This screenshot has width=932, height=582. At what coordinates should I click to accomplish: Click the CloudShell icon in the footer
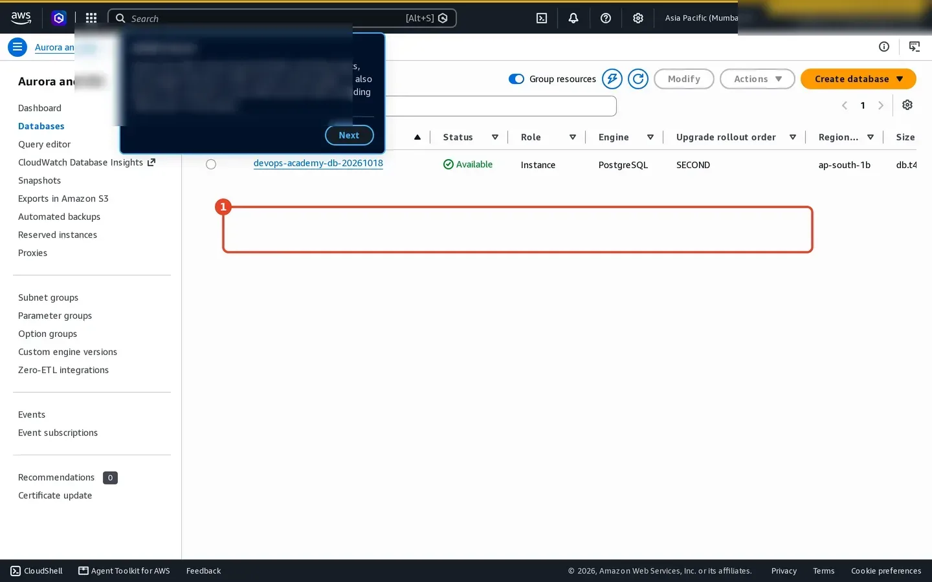(x=16, y=571)
